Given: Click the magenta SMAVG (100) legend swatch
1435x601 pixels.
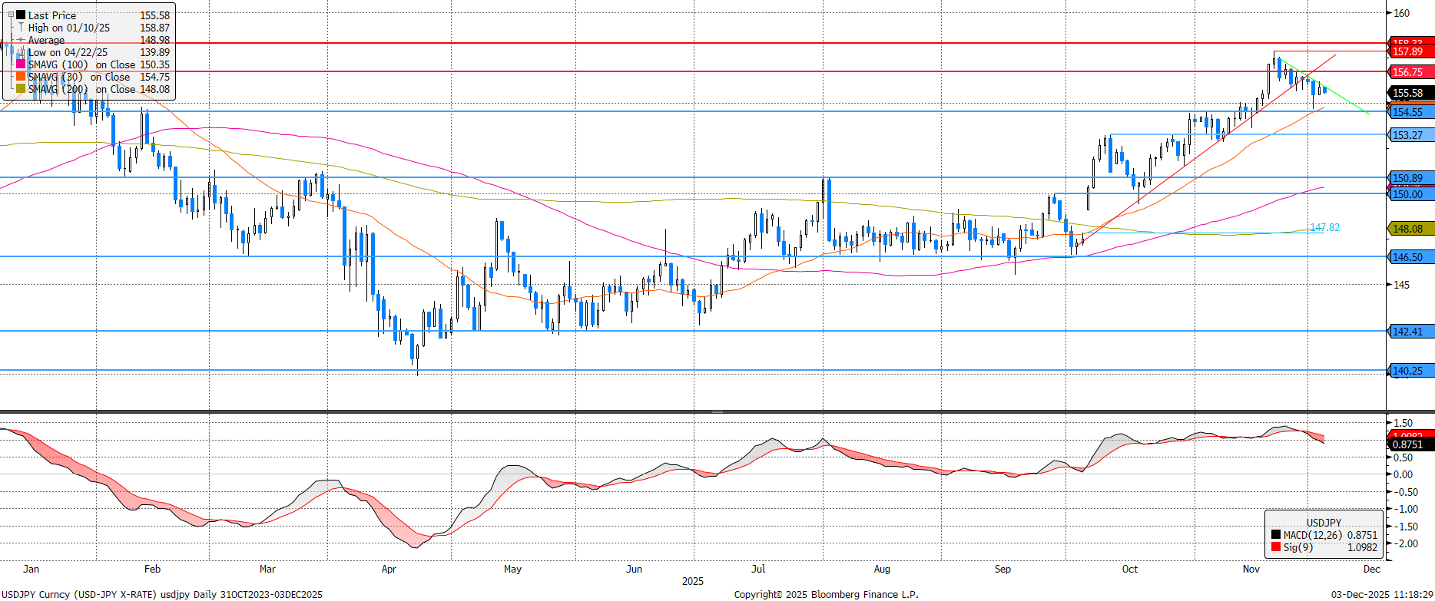Looking at the screenshot, I should pyautogui.click(x=21, y=64).
